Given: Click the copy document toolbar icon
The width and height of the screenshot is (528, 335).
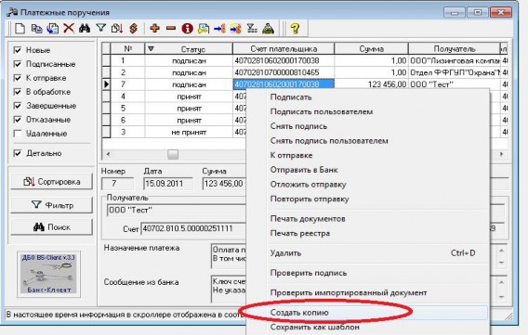Looking at the screenshot, I should coord(36,29).
